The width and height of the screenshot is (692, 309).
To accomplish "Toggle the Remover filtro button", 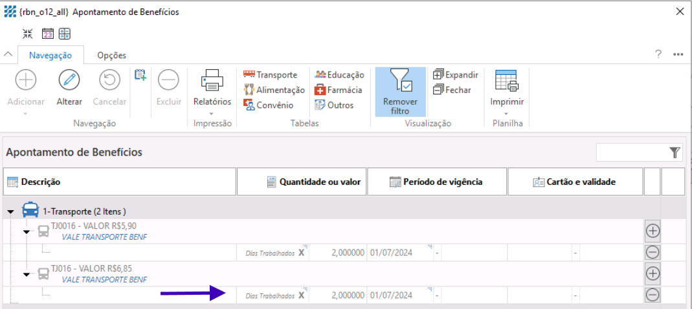I will tap(400, 91).
